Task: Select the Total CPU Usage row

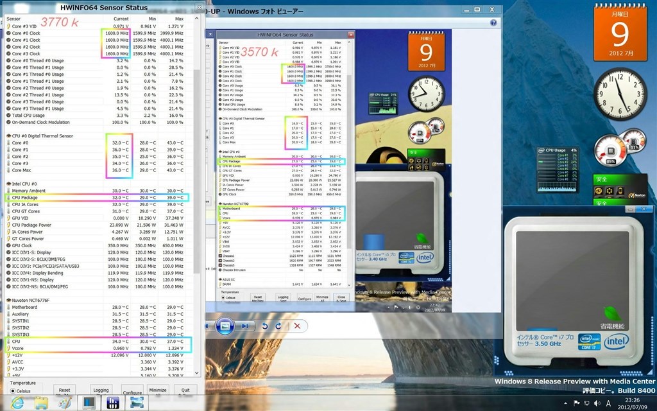Action: [x=99, y=116]
